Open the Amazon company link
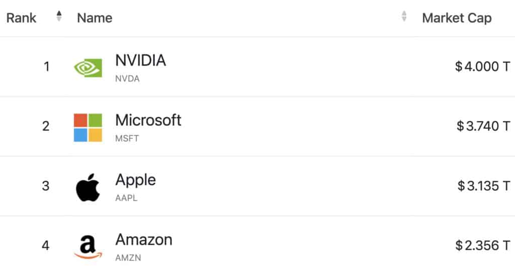This screenshot has height=275, width=515. pos(144,240)
